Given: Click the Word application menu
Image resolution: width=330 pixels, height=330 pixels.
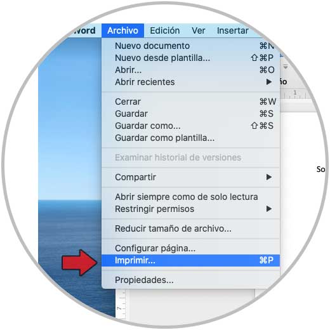Looking at the screenshot, I should click(84, 30).
